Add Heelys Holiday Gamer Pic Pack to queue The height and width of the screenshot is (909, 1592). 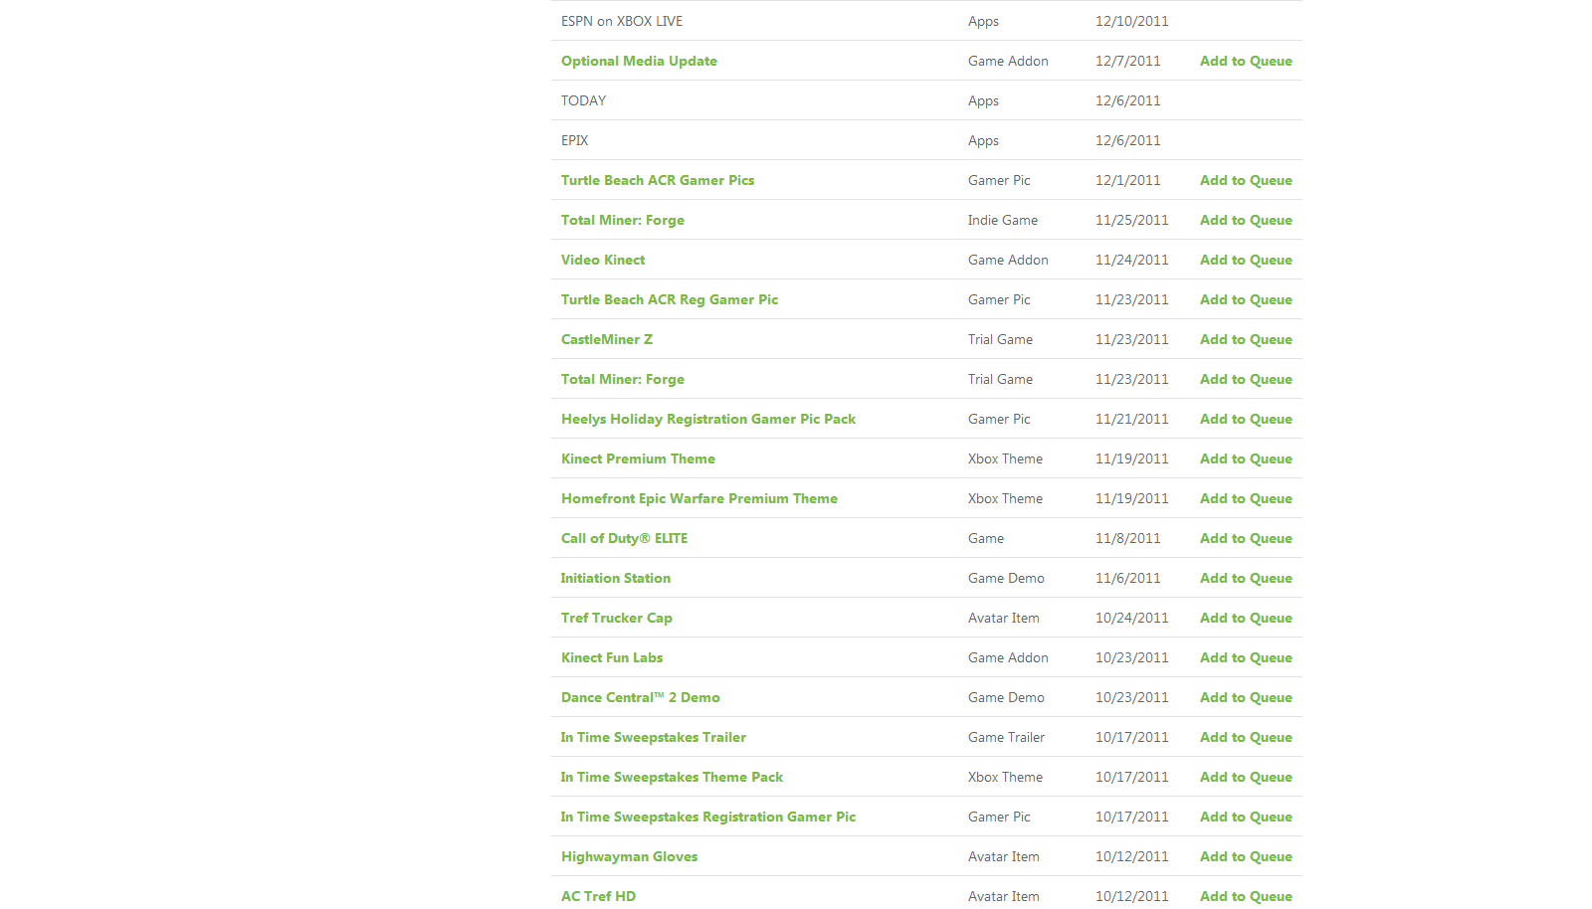pyautogui.click(x=1246, y=419)
